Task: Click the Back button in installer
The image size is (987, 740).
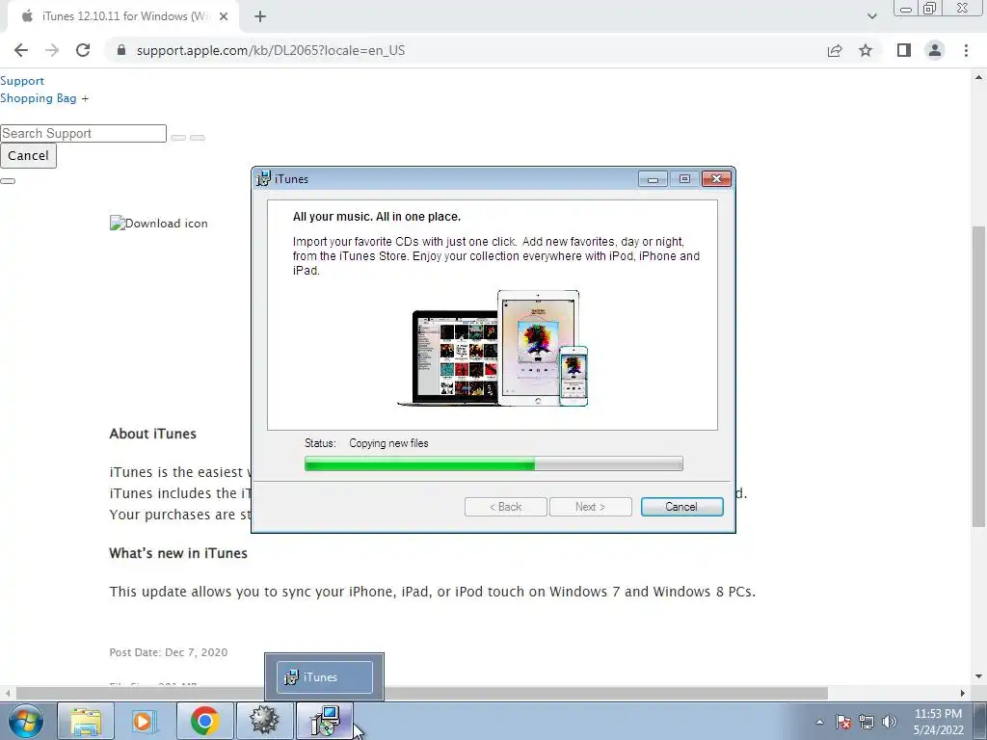Action: tap(505, 507)
